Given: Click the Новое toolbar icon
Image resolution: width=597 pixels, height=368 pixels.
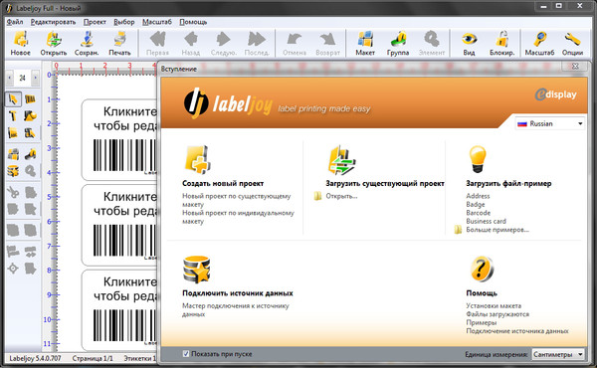Looking at the screenshot, I should click(x=20, y=44).
